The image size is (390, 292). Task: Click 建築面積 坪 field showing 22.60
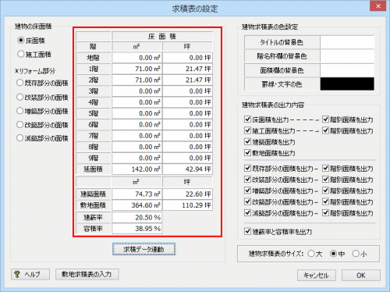click(187, 194)
